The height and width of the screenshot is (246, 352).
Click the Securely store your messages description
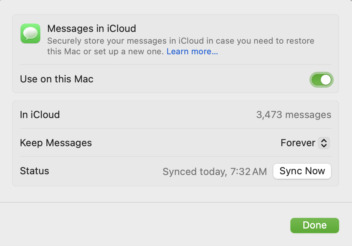(181, 41)
